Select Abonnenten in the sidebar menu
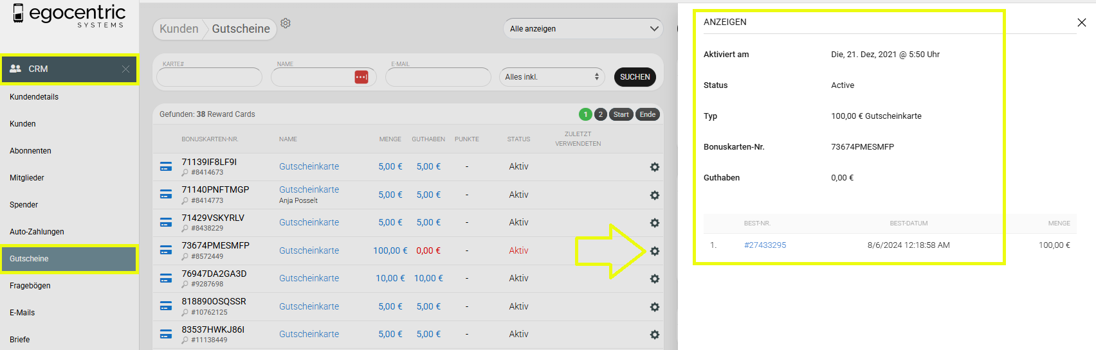The width and height of the screenshot is (1096, 350). (30, 151)
